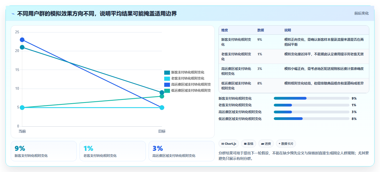Screen dimensions: 380x172
Task: Click the lightning icon beside the title
Action: tap(13, 13)
